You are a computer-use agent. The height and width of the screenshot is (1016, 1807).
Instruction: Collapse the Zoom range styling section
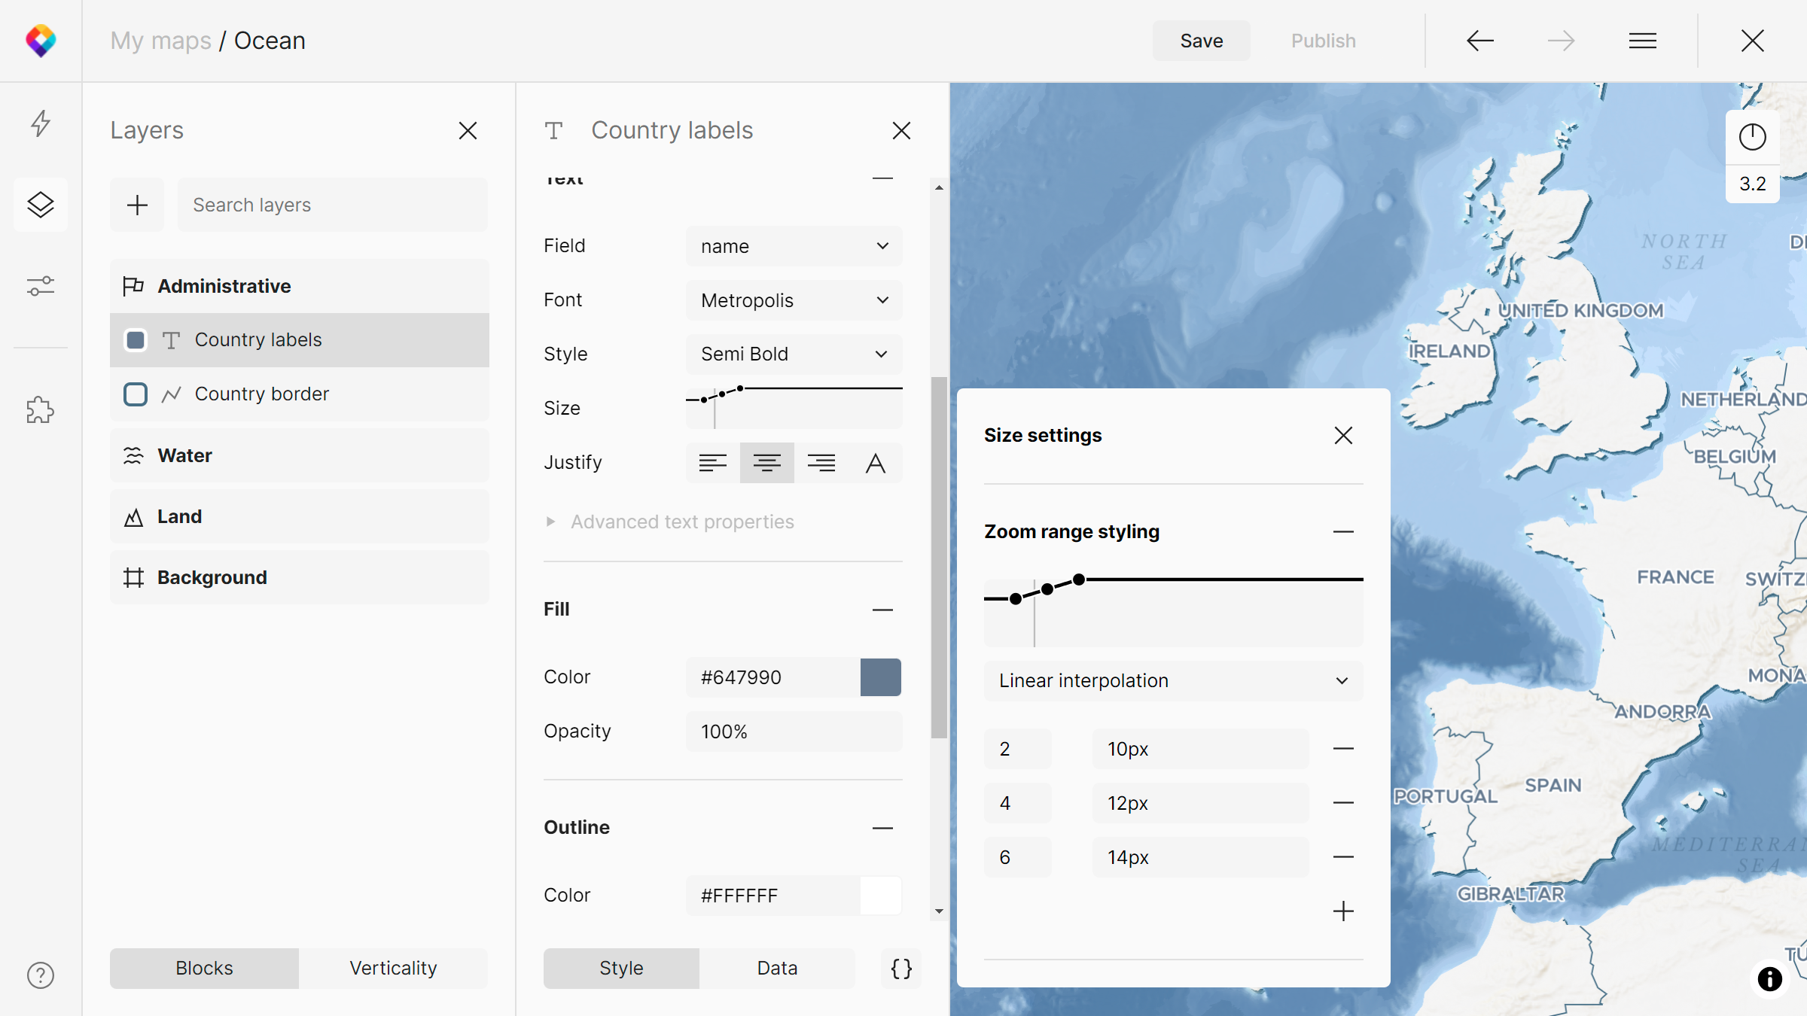pos(1344,532)
